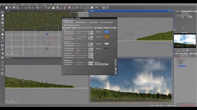The width and height of the screenshot is (197, 110).
Task: Select the Environment mapping radio button
Action: pyautogui.click(x=101, y=22)
